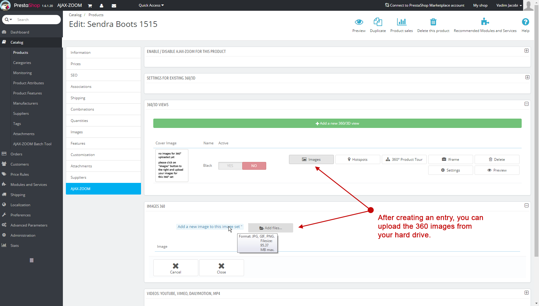Open Administration sidebar menu
Screen dimensions: 539x306
click(31, 235)
